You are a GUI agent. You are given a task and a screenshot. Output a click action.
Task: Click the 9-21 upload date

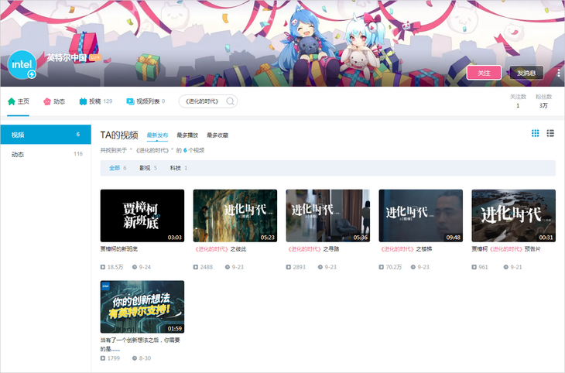(512, 267)
